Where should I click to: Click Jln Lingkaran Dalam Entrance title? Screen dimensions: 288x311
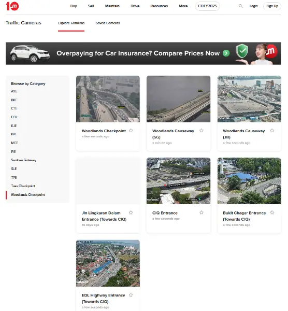click(x=104, y=216)
